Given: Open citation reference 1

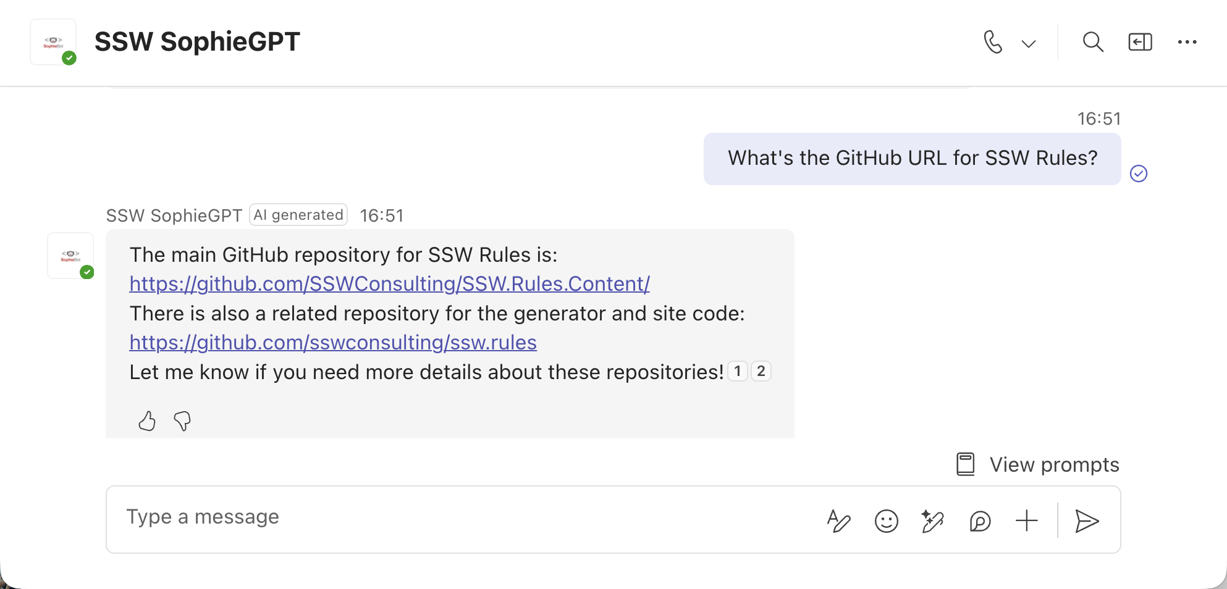Looking at the screenshot, I should coord(738,371).
